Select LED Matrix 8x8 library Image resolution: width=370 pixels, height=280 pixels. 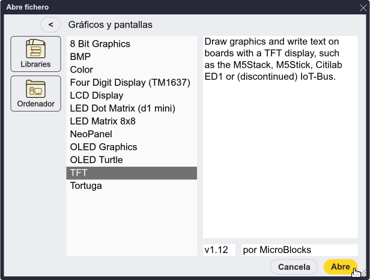click(x=132, y=121)
